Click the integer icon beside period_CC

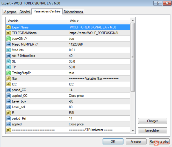pos(9,90)
